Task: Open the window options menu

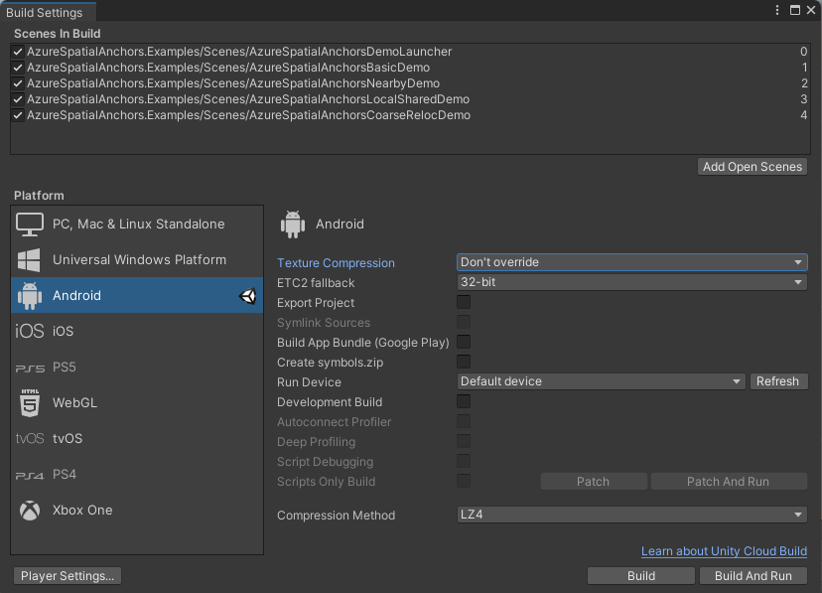Action: [777, 10]
